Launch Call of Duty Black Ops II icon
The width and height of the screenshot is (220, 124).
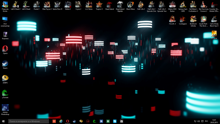point(214,21)
